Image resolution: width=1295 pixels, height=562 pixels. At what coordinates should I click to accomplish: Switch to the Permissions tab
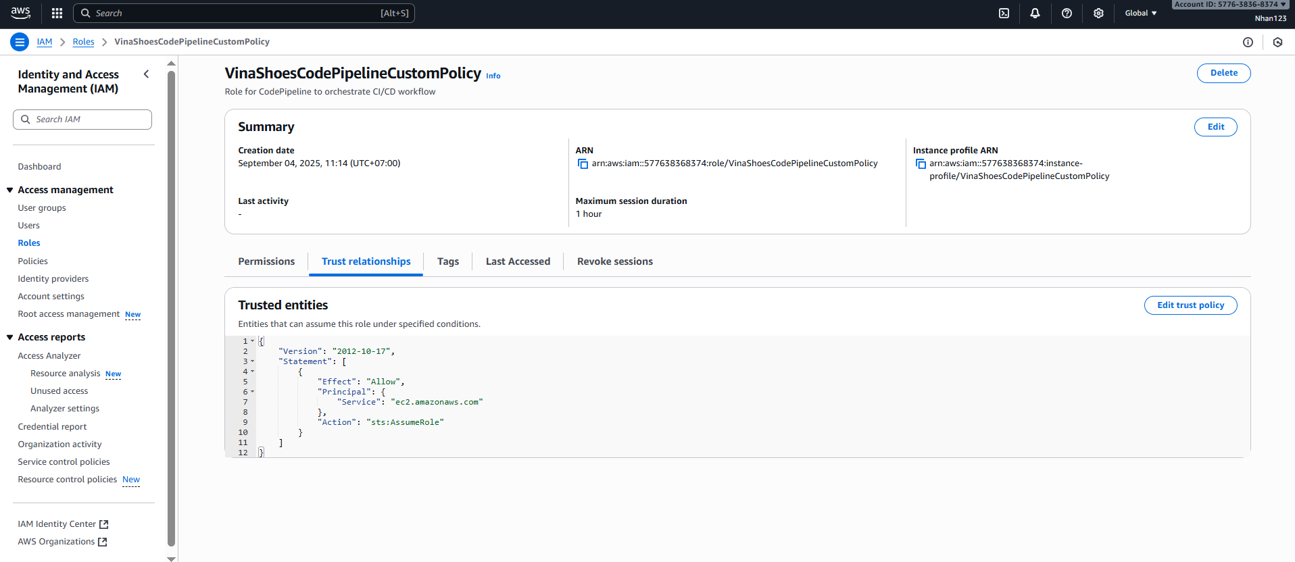[266, 261]
